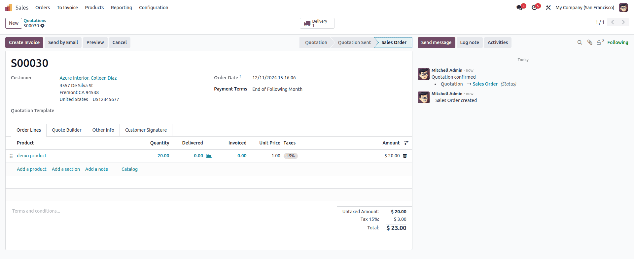
Task: Click the Product column header
Action: pos(25,143)
